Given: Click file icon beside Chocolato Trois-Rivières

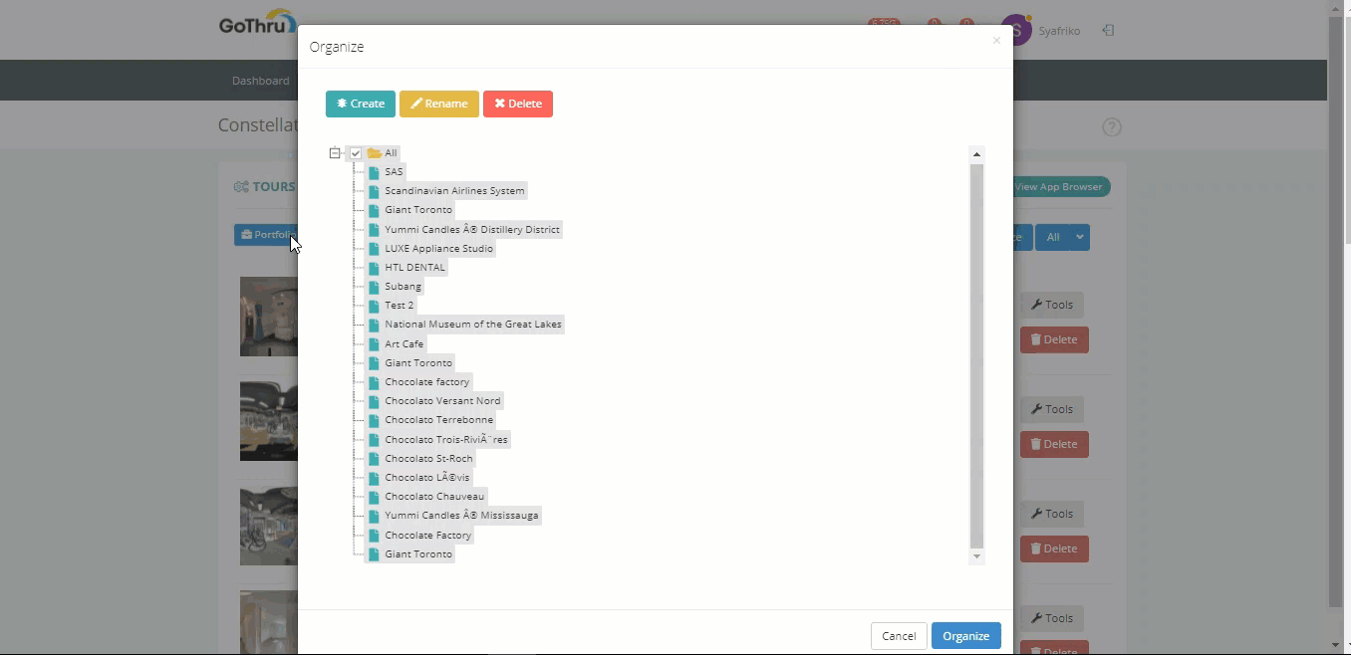Looking at the screenshot, I should point(374,440).
